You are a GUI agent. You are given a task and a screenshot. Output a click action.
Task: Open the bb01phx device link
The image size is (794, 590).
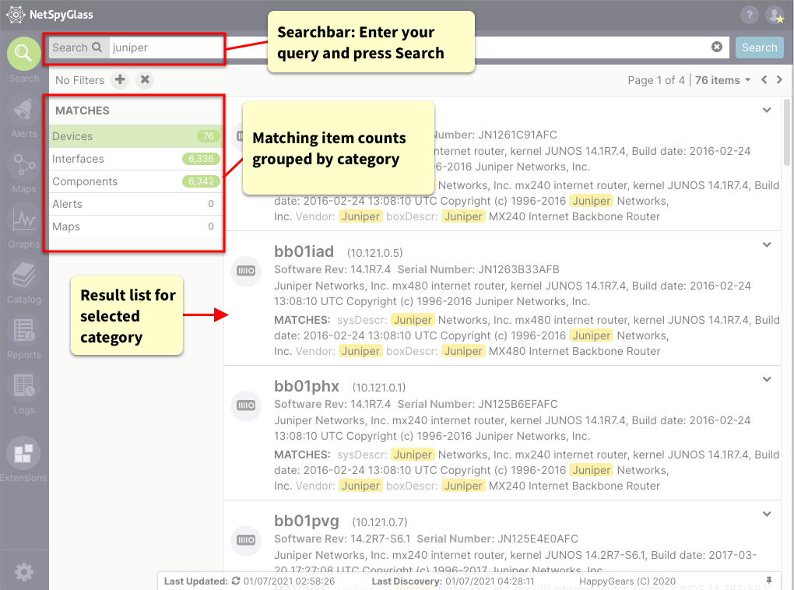coord(307,386)
